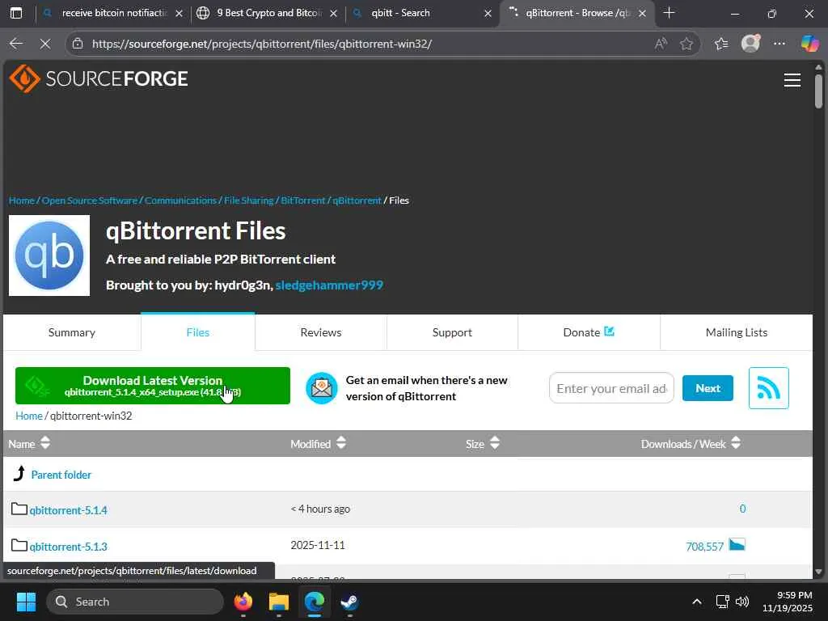
Task: Go back with the browser back arrow
Action: pos(16,44)
